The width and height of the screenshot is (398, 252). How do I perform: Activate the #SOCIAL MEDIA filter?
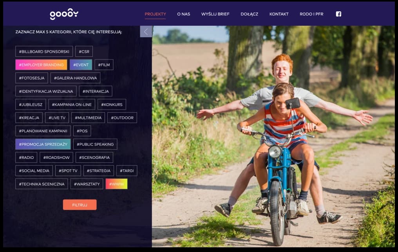tap(34, 171)
